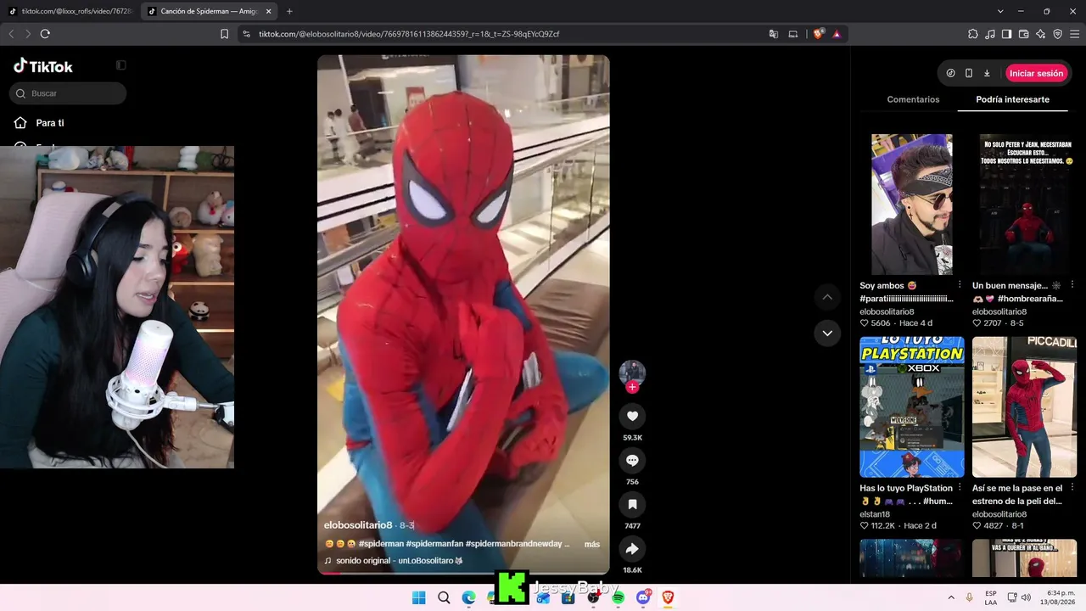Show hidden system tray icons
1086x611 pixels.
pyautogui.click(x=951, y=597)
